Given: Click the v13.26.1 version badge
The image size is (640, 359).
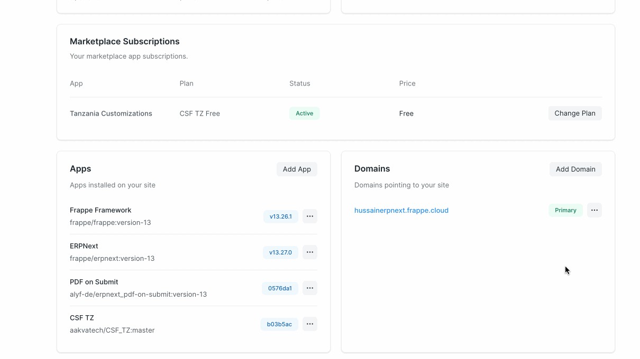Looking at the screenshot, I should [x=281, y=216].
